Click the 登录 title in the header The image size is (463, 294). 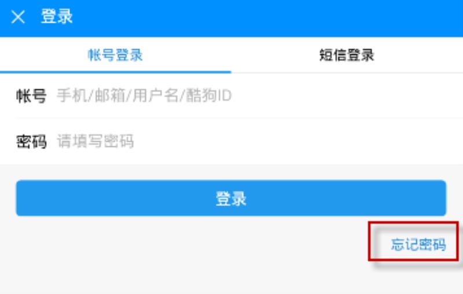coord(57,16)
